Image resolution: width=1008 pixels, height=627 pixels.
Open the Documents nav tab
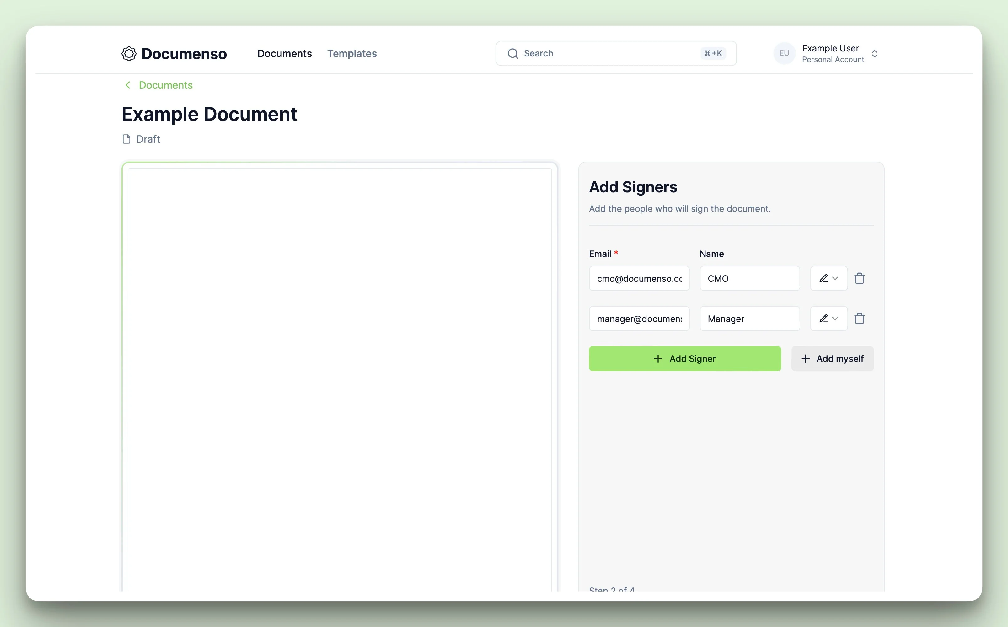[284, 53]
